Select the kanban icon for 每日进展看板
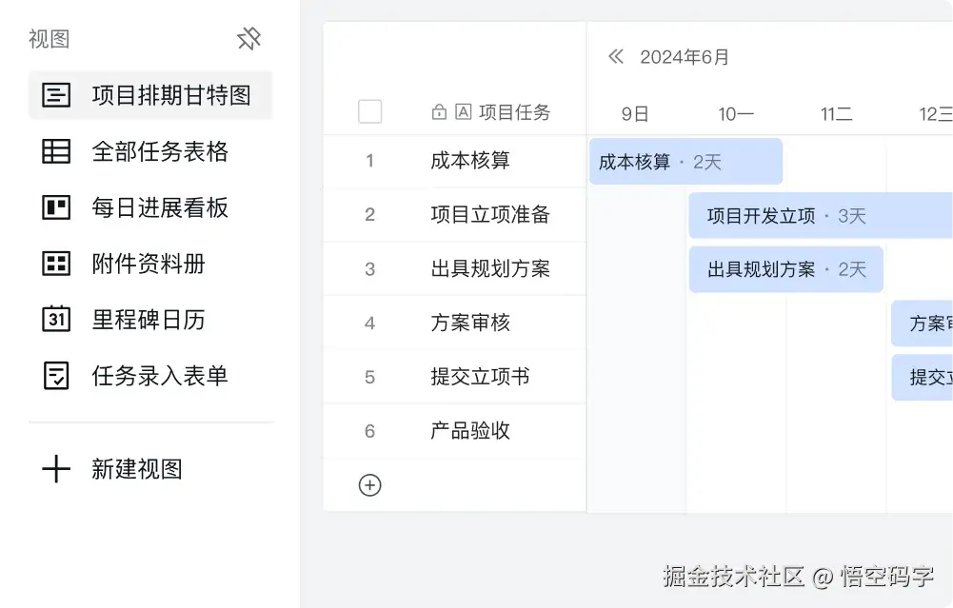Screen dimensions: 953x608 (57, 207)
